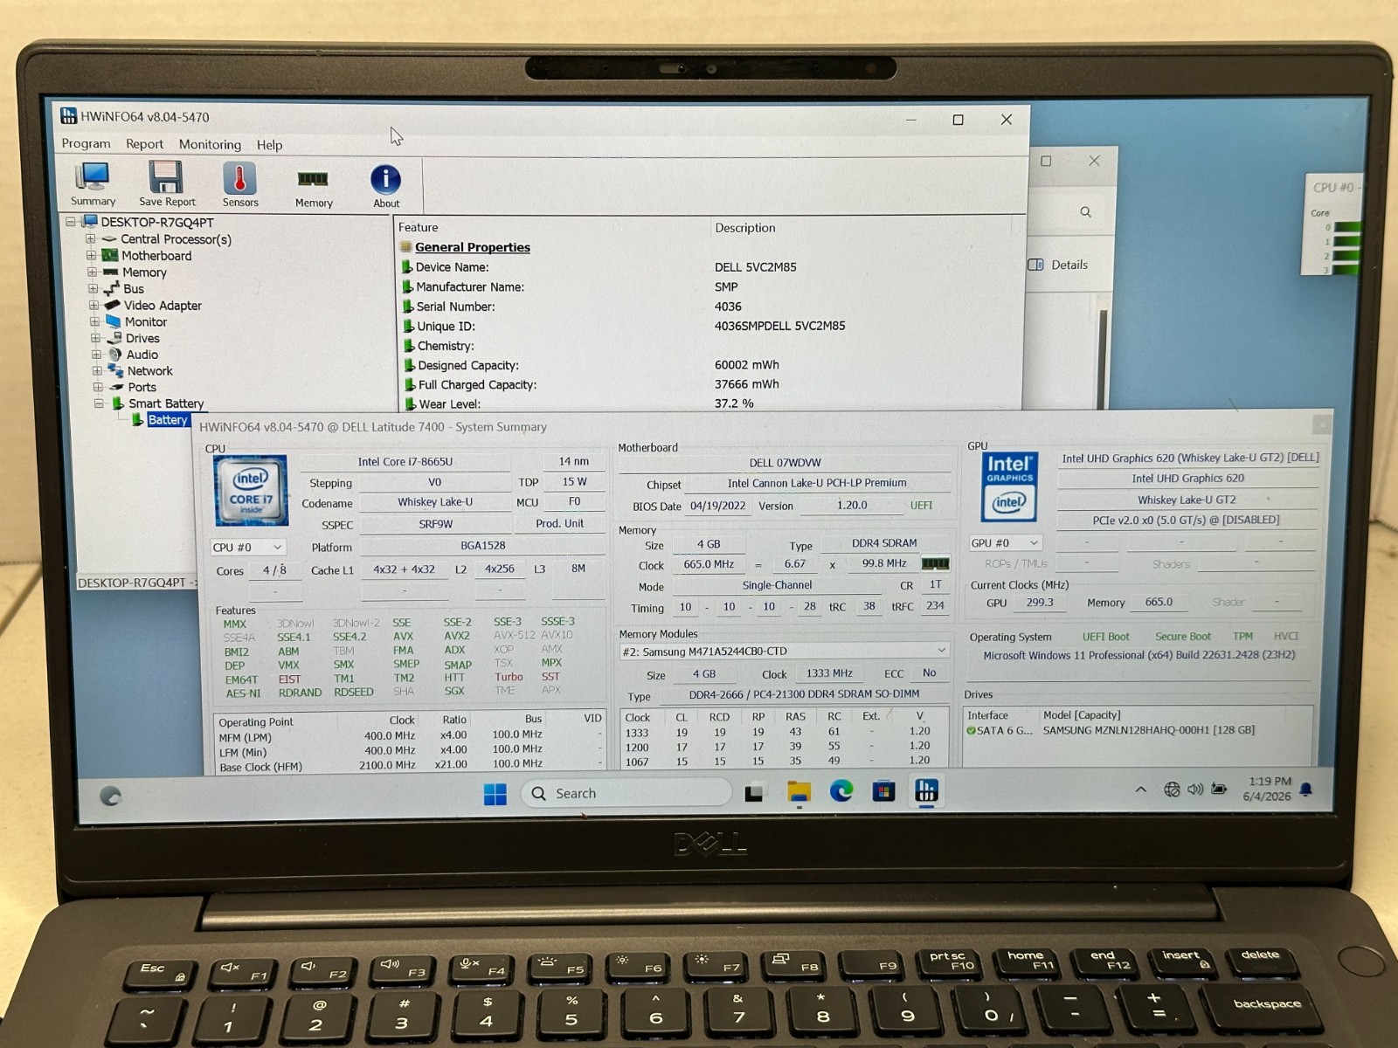This screenshot has height=1048, width=1398.
Task: Open the CPU #0 dropdown
Action: [247, 548]
